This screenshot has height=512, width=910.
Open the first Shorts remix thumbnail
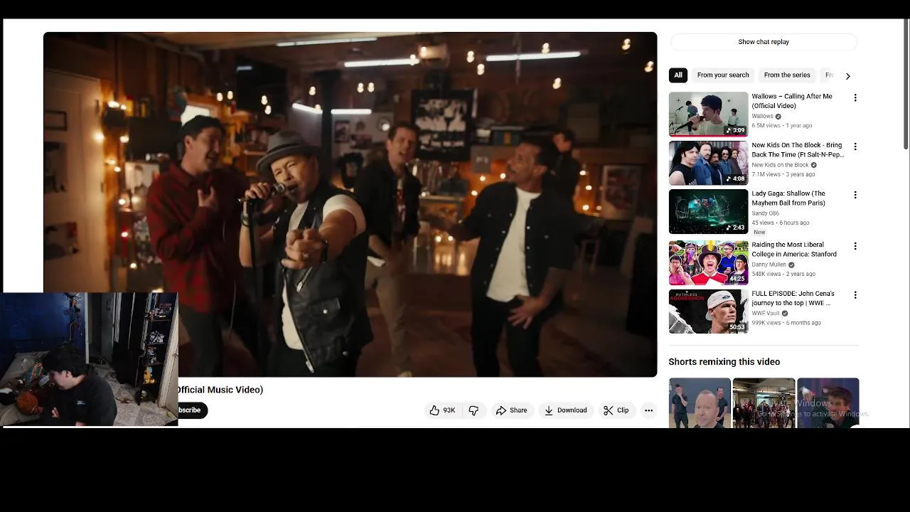coord(700,403)
